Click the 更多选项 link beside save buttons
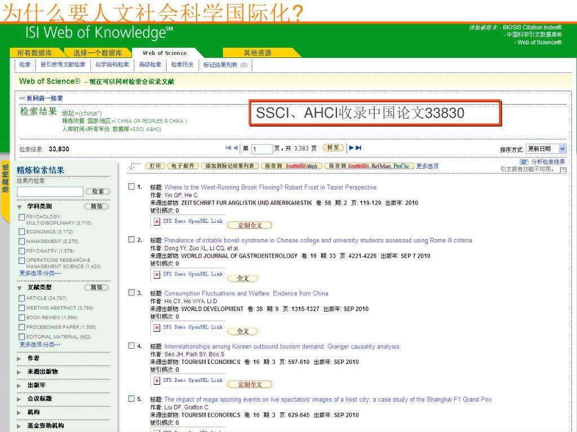The height and width of the screenshot is (432, 577). tap(427, 166)
